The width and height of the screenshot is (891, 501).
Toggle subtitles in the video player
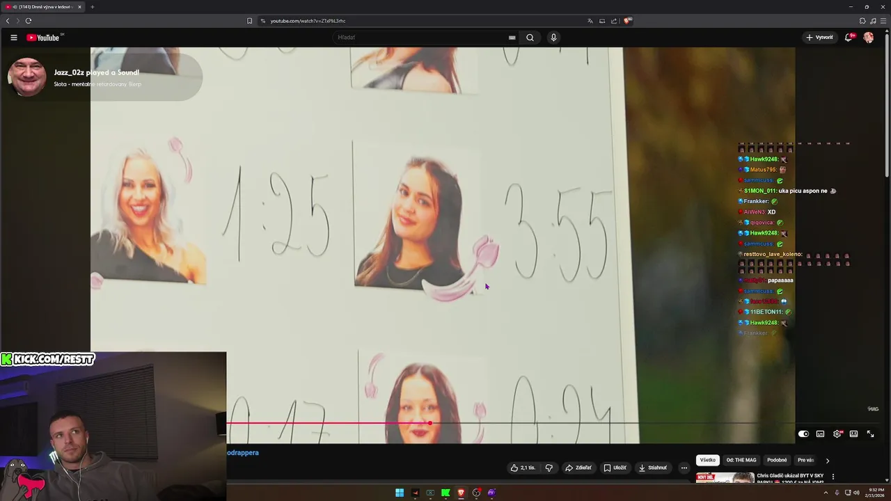820,434
